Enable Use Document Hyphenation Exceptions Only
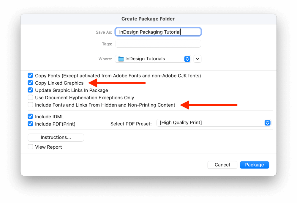Viewport: 297px width, 203px height. tap(30, 97)
